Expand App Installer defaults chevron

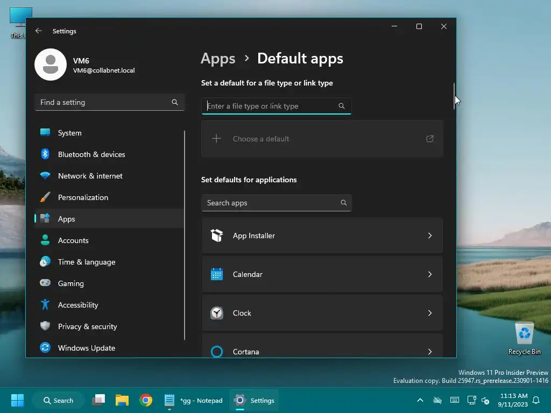coord(430,236)
